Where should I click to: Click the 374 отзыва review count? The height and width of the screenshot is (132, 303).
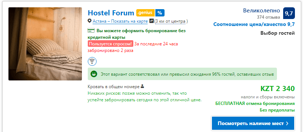[x=268, y=17]
